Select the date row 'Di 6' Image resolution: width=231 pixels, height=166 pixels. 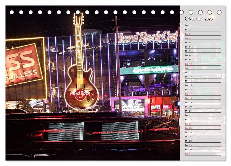pos(203,47)
